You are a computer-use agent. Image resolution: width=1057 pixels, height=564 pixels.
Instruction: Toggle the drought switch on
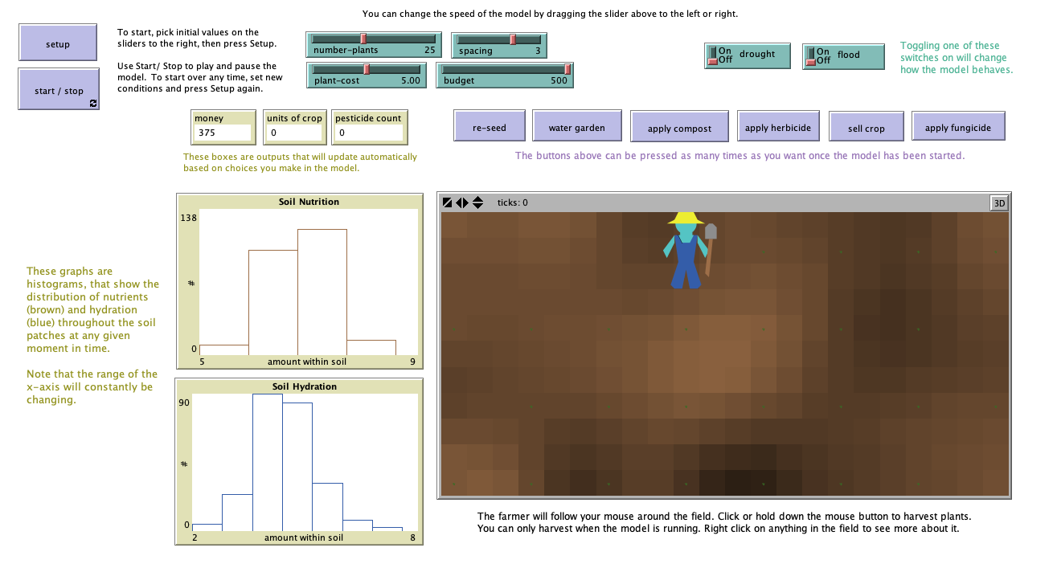coord(712,55)
